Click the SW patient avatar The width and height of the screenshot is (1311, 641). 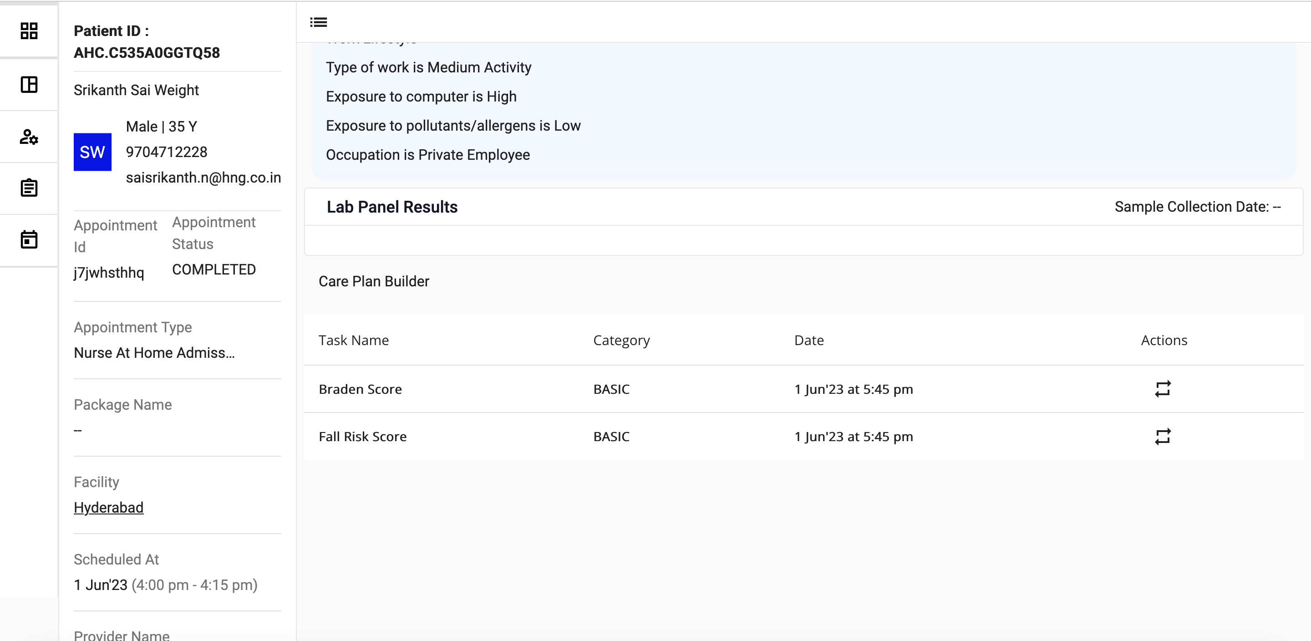click(92, 152)
